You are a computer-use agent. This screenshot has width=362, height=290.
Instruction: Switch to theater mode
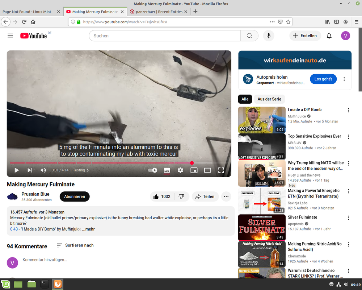pos(207,170)
